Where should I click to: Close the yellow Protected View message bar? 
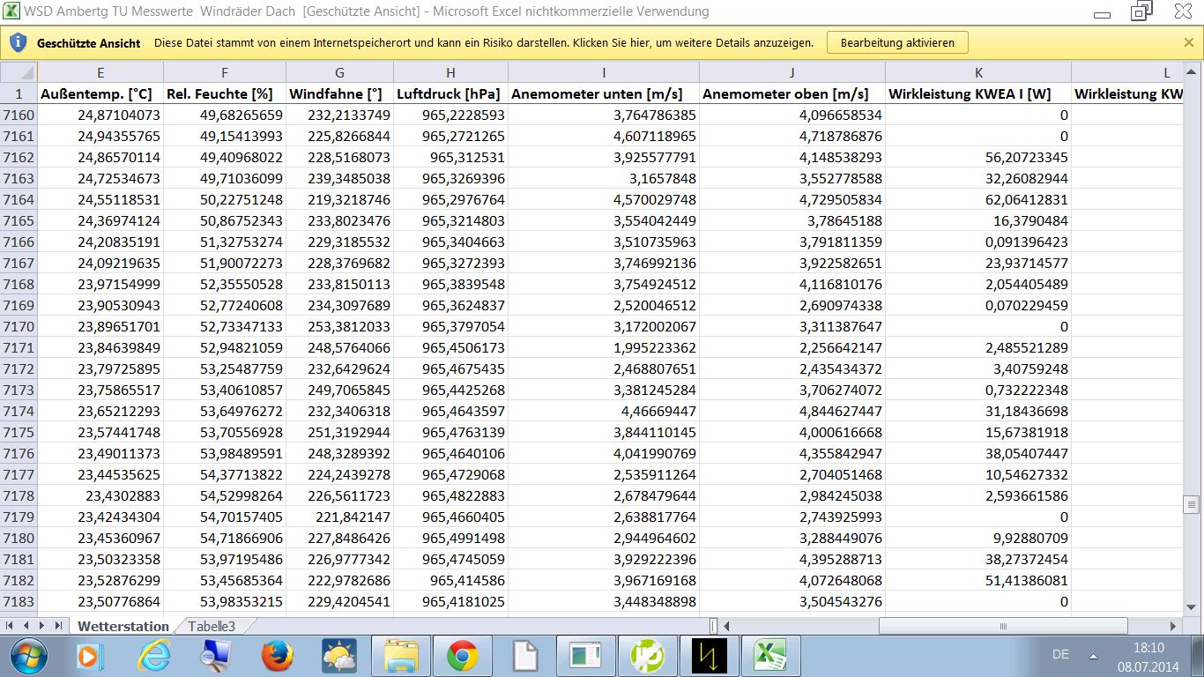[1189, 42]
